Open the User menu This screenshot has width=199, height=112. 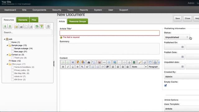pos(111,10)
